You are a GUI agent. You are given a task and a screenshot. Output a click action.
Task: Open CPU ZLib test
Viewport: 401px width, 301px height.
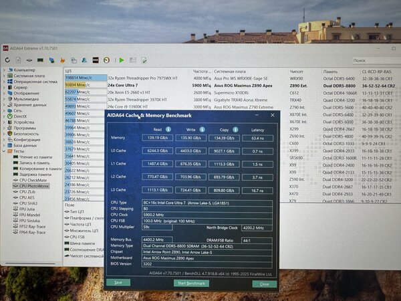27,192
